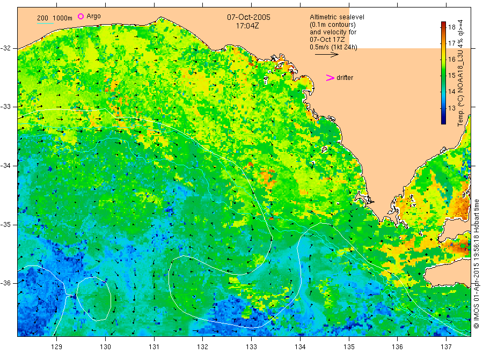Click the 'Temp. (°C) NOAA18_L3U' colorbar title

(x=460, y=86)
